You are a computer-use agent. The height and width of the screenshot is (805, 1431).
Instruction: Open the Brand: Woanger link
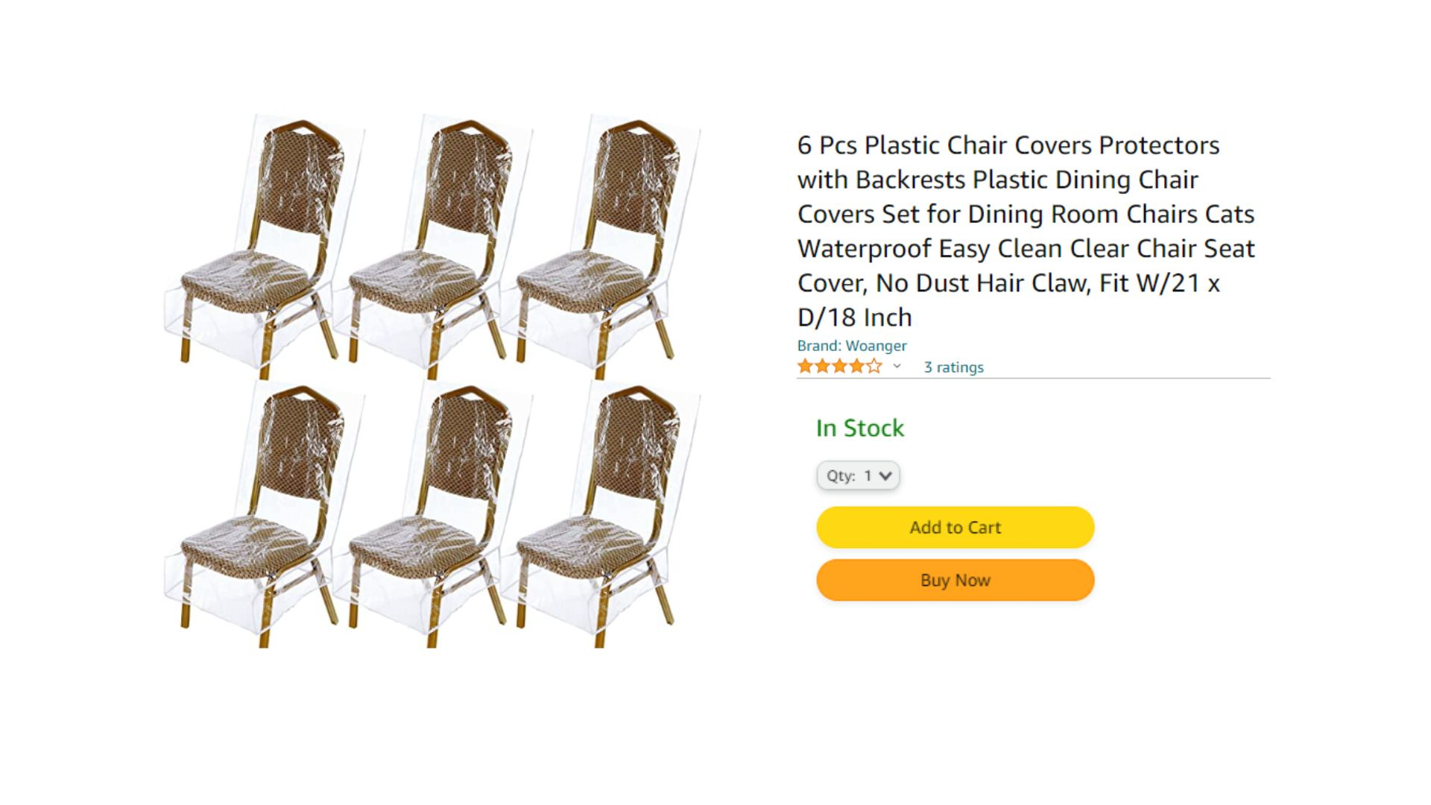[852, 345]
